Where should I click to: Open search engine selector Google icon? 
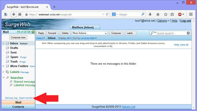[x=114, y=14]
